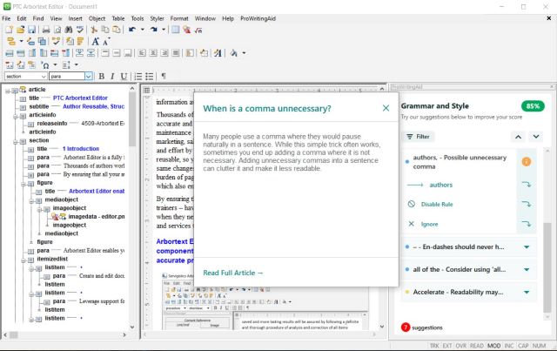Collapse the itemizedlist node in tree
The height and width of the screenshot is (351, 557).
coord(23,260)
